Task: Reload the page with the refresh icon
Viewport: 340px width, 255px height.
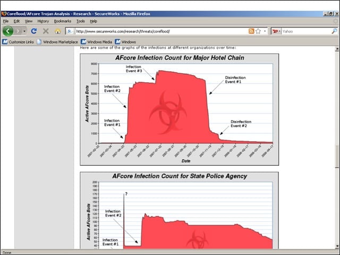Action: tap(34, 31)
